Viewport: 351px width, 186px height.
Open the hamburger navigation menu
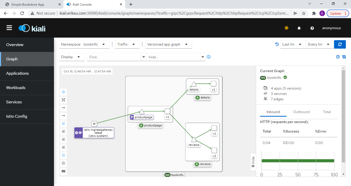pos(9,28)
